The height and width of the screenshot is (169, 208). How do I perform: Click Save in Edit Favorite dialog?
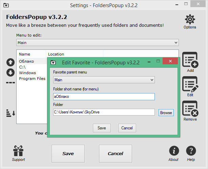click(x=102, y=128)
